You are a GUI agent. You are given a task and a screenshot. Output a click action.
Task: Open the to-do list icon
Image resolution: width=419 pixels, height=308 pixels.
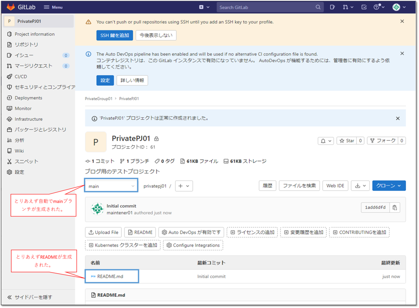click(364, 7)
